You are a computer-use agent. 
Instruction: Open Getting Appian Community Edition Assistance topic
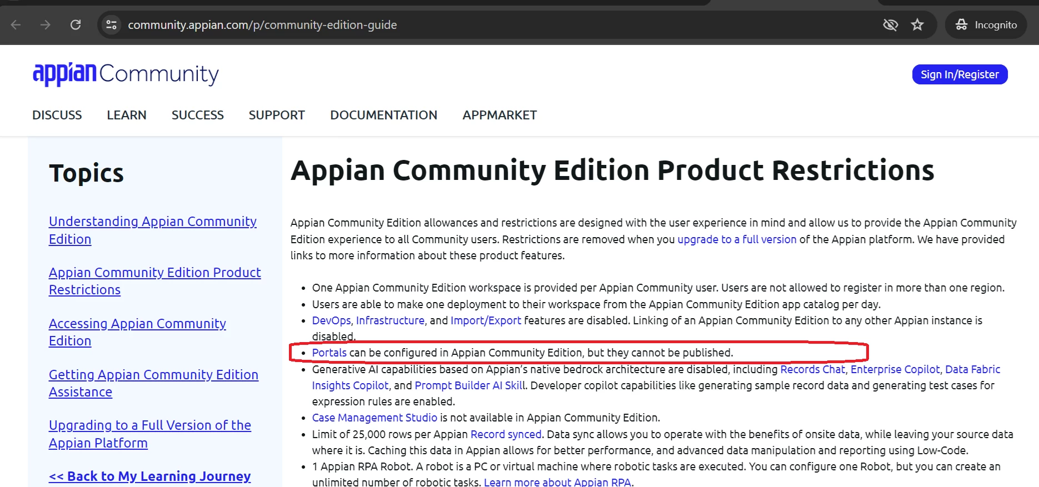pyautogui.click(x=153, y=383)
